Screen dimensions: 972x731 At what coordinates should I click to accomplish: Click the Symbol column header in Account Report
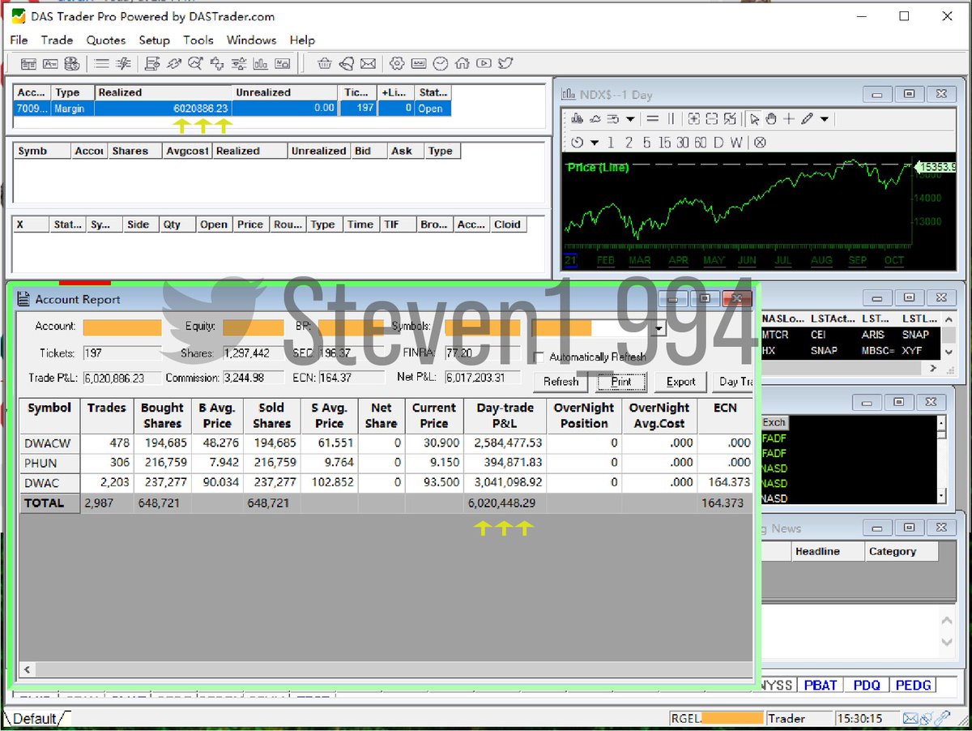coord(49,416)
